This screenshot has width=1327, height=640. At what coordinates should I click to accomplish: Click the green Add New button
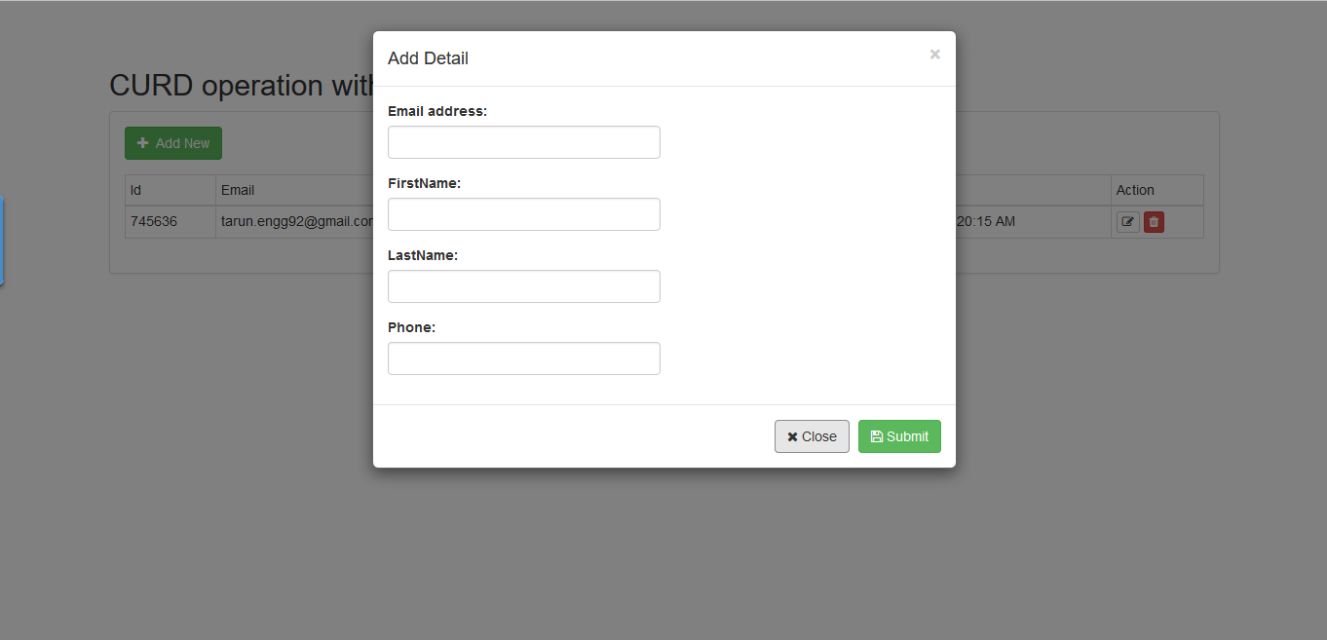(x=172, y=143)
